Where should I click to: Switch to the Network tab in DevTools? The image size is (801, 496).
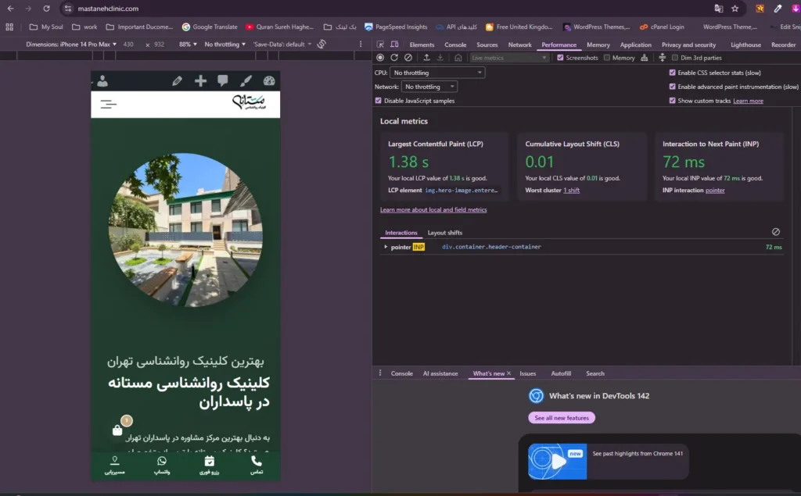tap(519, 45)
